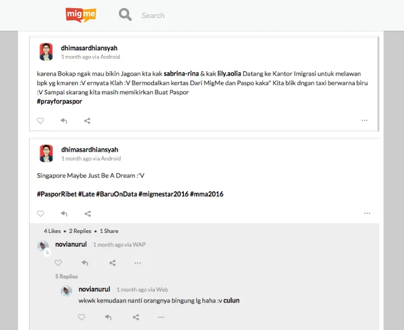The height and width of the screenshot is (330, 404).
Task: Open more options on the Singapore dream post
Action: click(367, 213)
